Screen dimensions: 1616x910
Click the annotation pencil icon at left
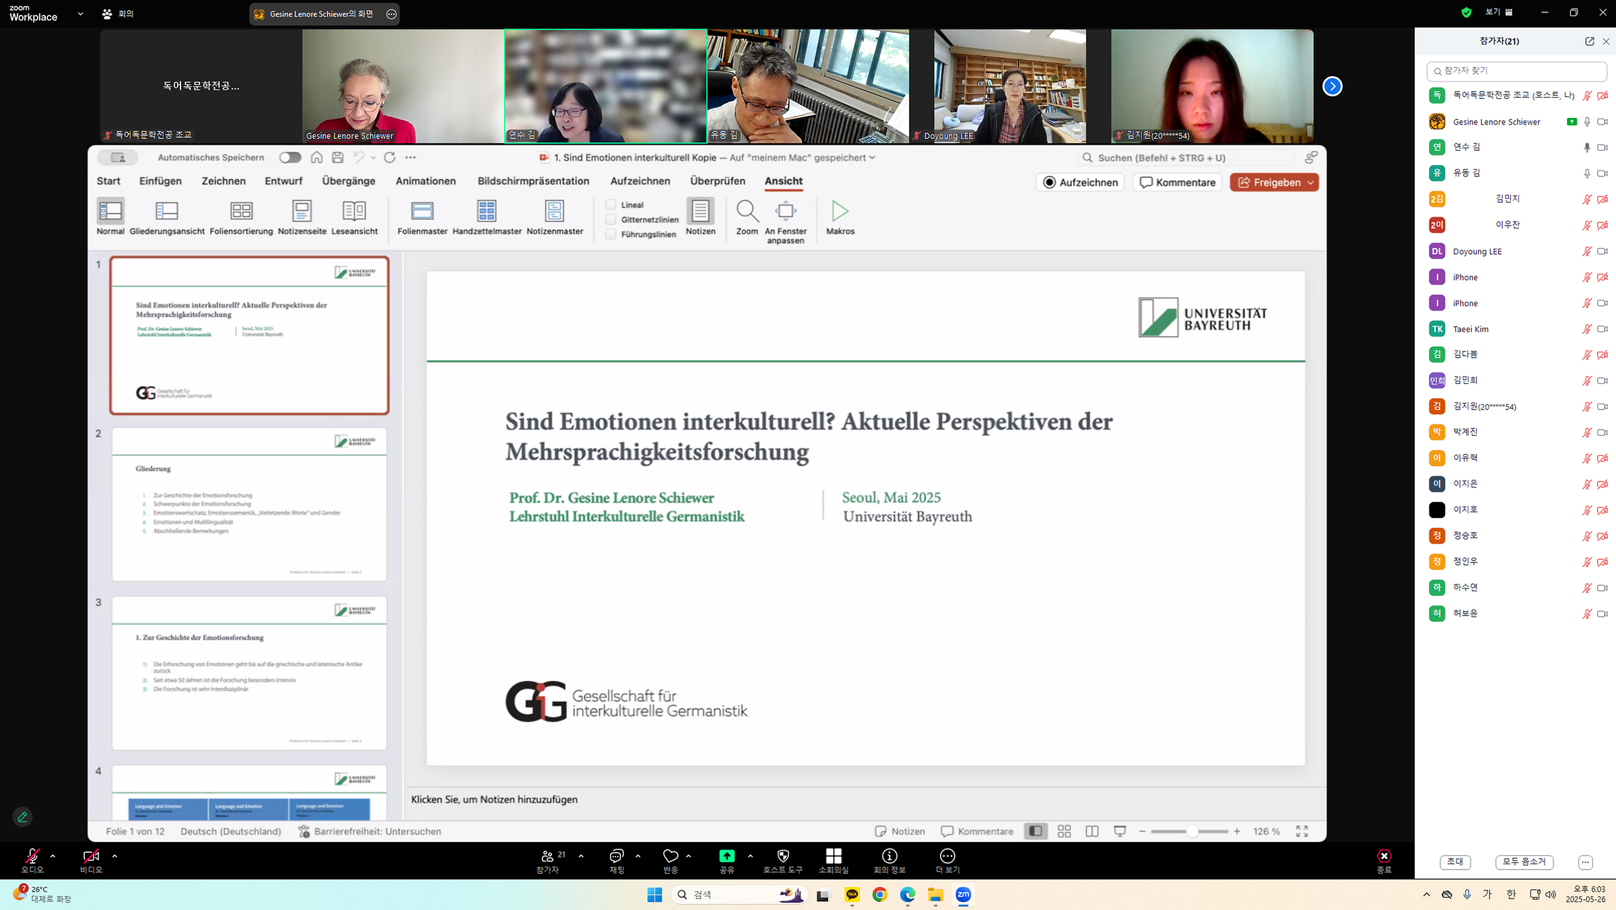(22, 817)
